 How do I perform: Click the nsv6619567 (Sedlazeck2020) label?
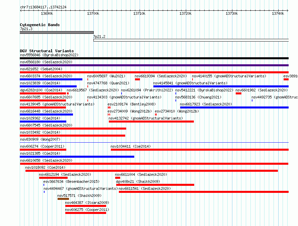(x=93, y=90)
